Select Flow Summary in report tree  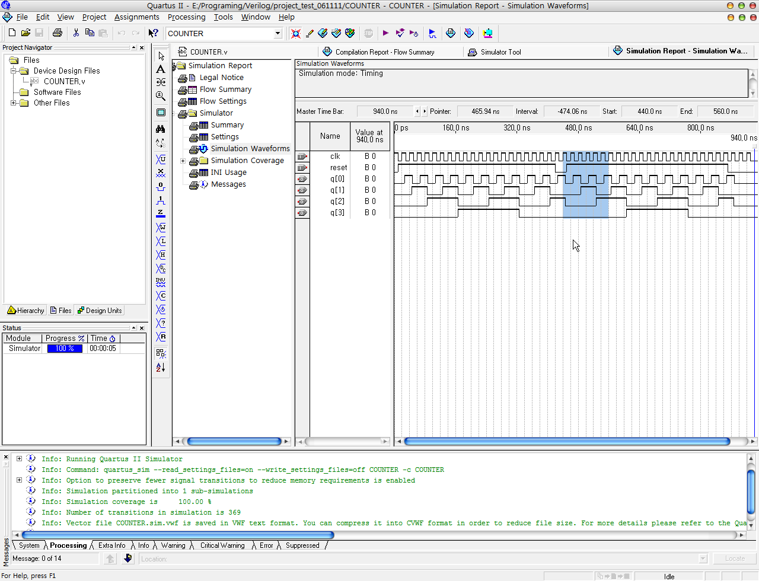pos(225,90)
